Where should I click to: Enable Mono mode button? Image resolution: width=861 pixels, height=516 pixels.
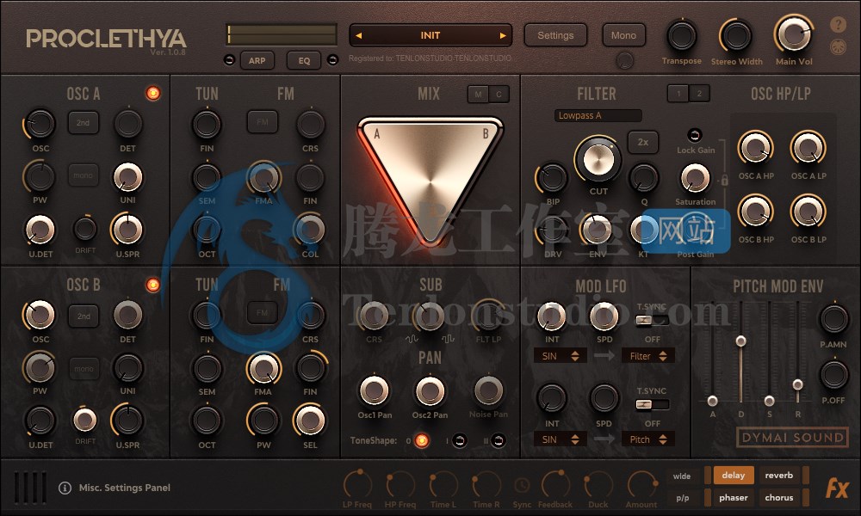(x=623, y=35)
